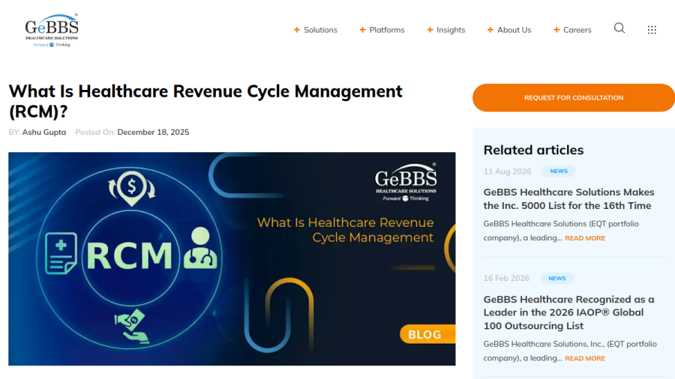The image size is (675, 379).
Task: Click NEWS tag on 16 Feb 2026 article
Action: pos(556,279)
